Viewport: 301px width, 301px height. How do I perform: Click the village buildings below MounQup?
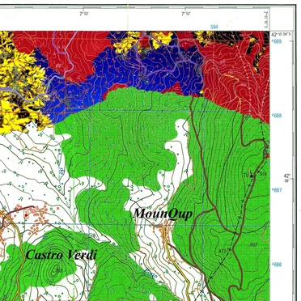click(163, 231)
